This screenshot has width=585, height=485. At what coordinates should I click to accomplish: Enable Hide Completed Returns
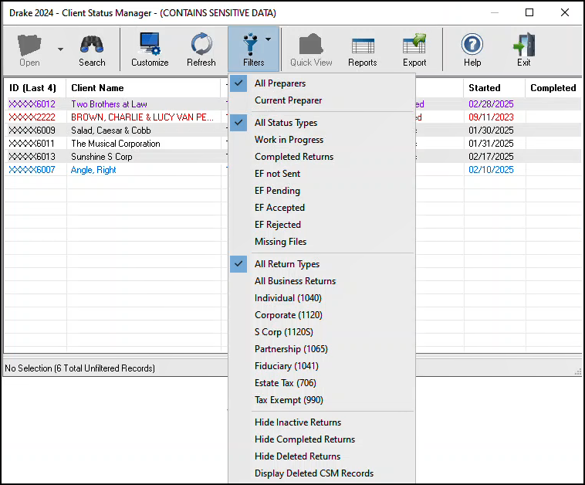click(x=322, y=439)
